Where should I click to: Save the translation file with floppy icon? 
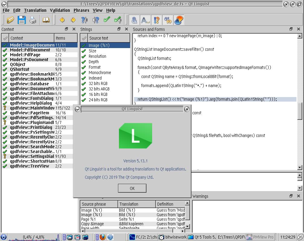pos(22,20)
